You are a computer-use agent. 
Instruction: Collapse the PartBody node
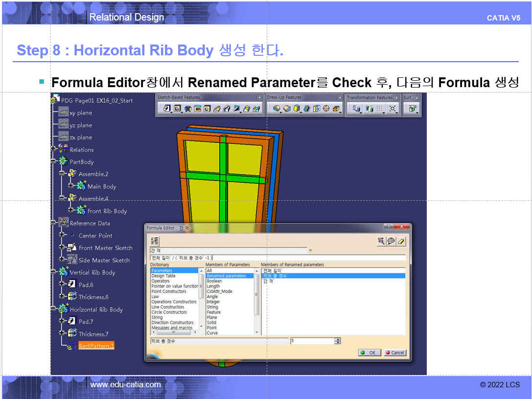[53, 161]
